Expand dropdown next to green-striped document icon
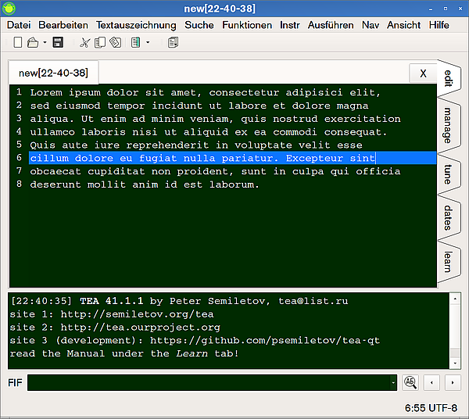 148,42
